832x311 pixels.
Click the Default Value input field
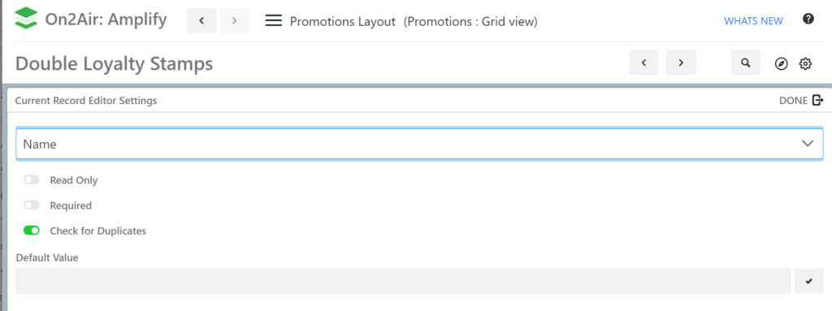[x=403, y=281]
